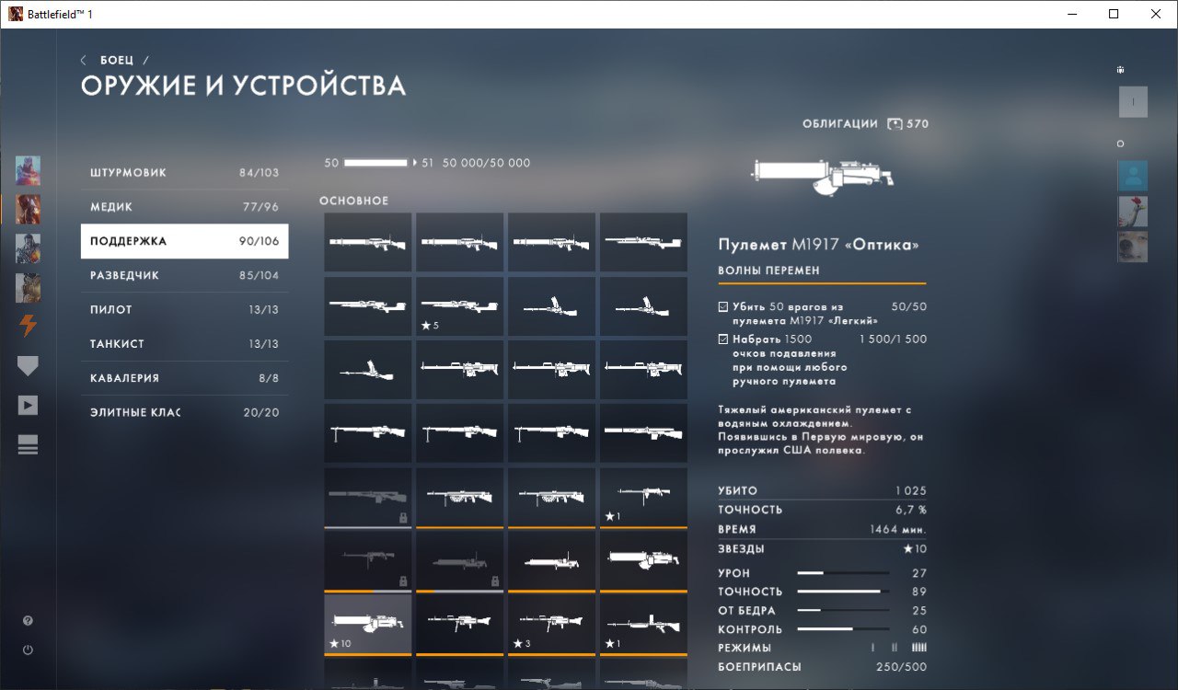Viewport: 1178px width, 690px height.
Task: Select the РАЗВЕДЧИК class tab
Action: [x=184, y=275]
